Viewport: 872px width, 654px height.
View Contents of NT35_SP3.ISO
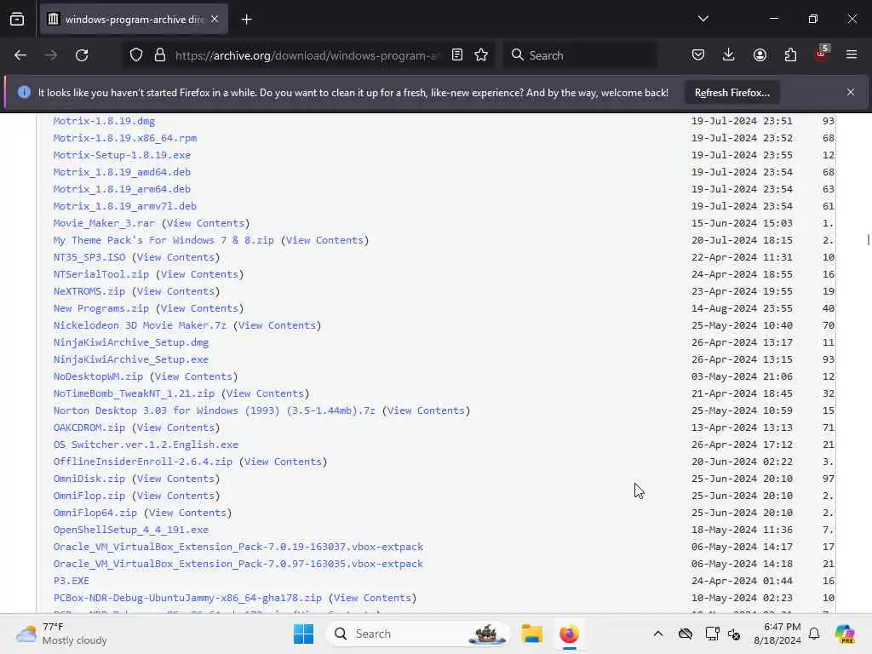(x=175, y=257)
